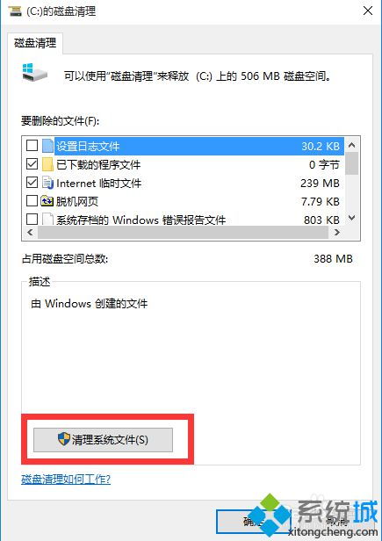382x541 pixels.
Task: Open the 磁盘清理如何工作? link
Action: point(66,480)
